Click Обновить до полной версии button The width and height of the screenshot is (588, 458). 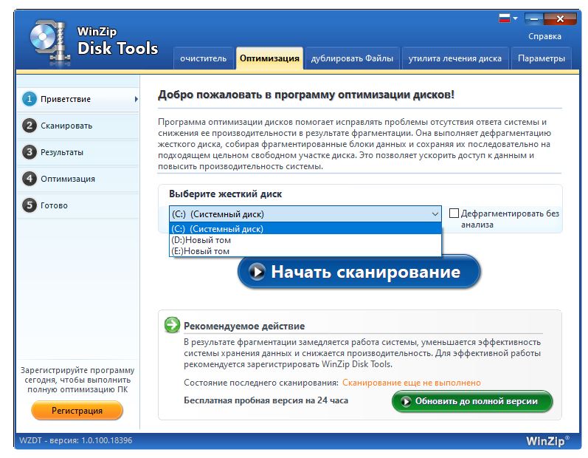[x=472, y=401]
